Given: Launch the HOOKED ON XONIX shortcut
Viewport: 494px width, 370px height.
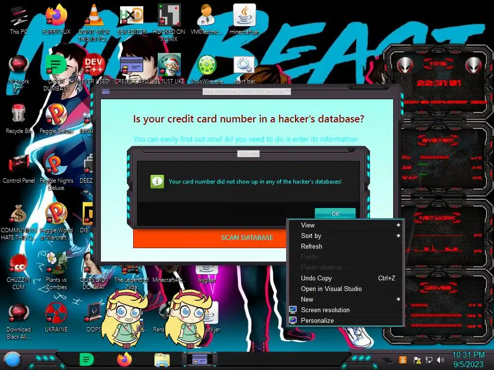Looking at the screenshot, I should coord(169,23).
